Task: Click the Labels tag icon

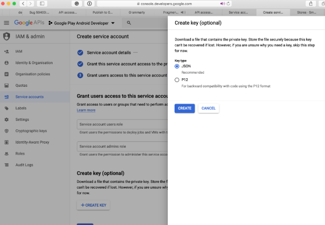Action: 7,108
